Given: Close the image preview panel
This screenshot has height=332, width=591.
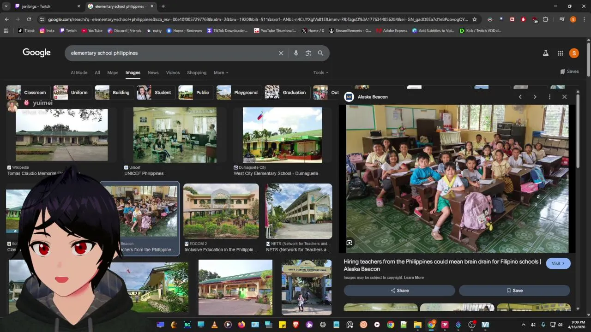Looking at the screenshot, I should pyautogui.click(x=564, y=97).
